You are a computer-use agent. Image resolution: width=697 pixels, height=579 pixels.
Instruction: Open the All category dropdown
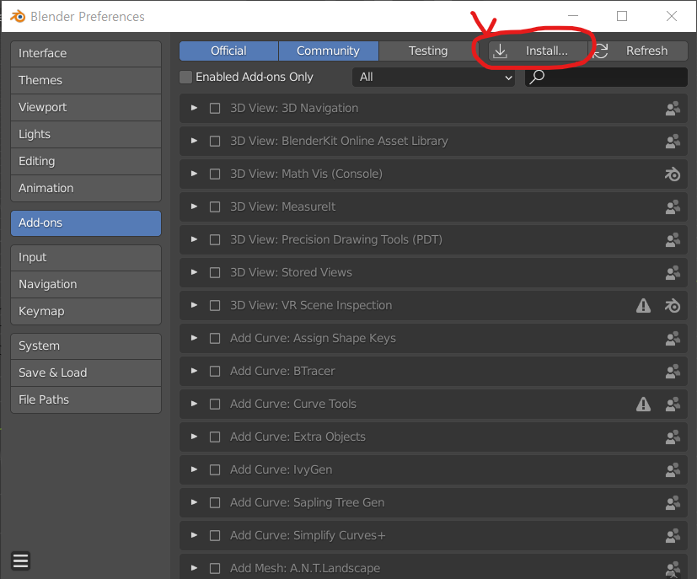point(433,77)
